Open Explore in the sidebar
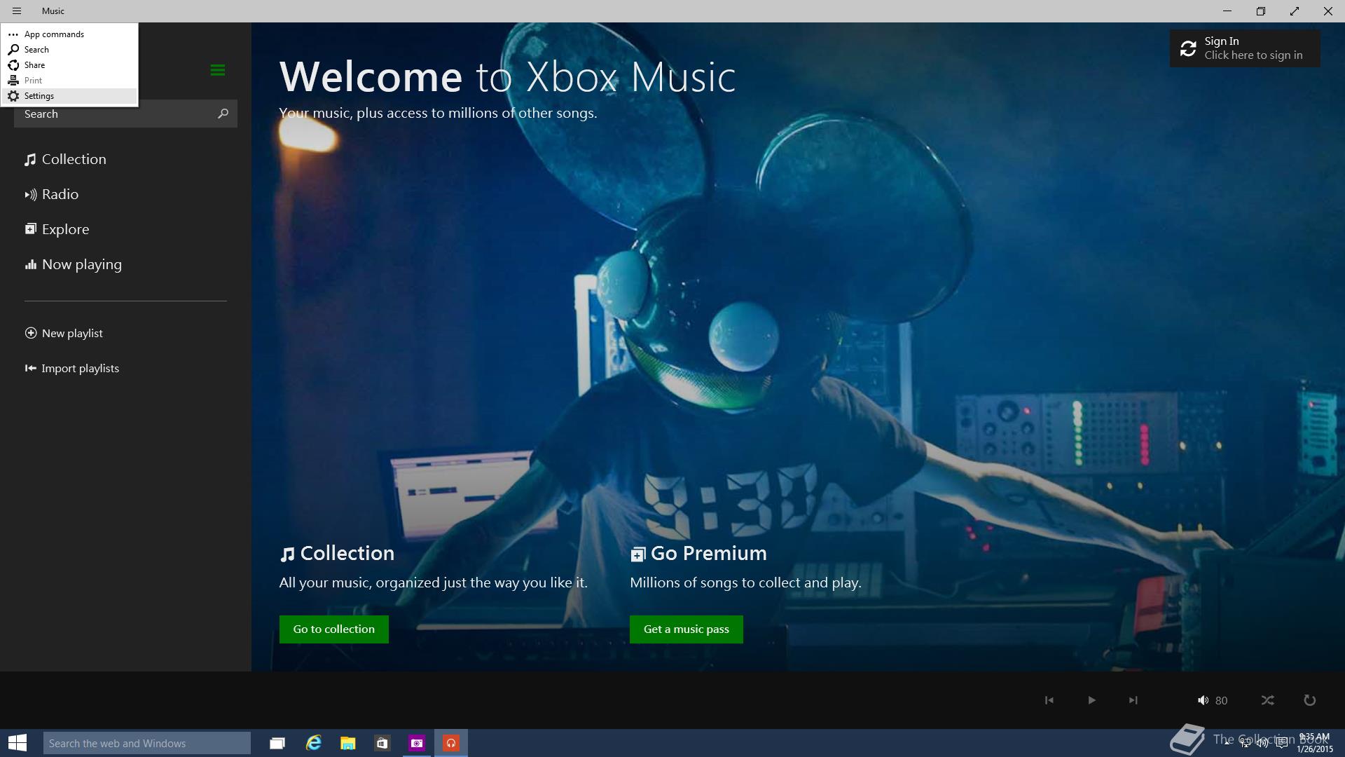 coord(57,229)
